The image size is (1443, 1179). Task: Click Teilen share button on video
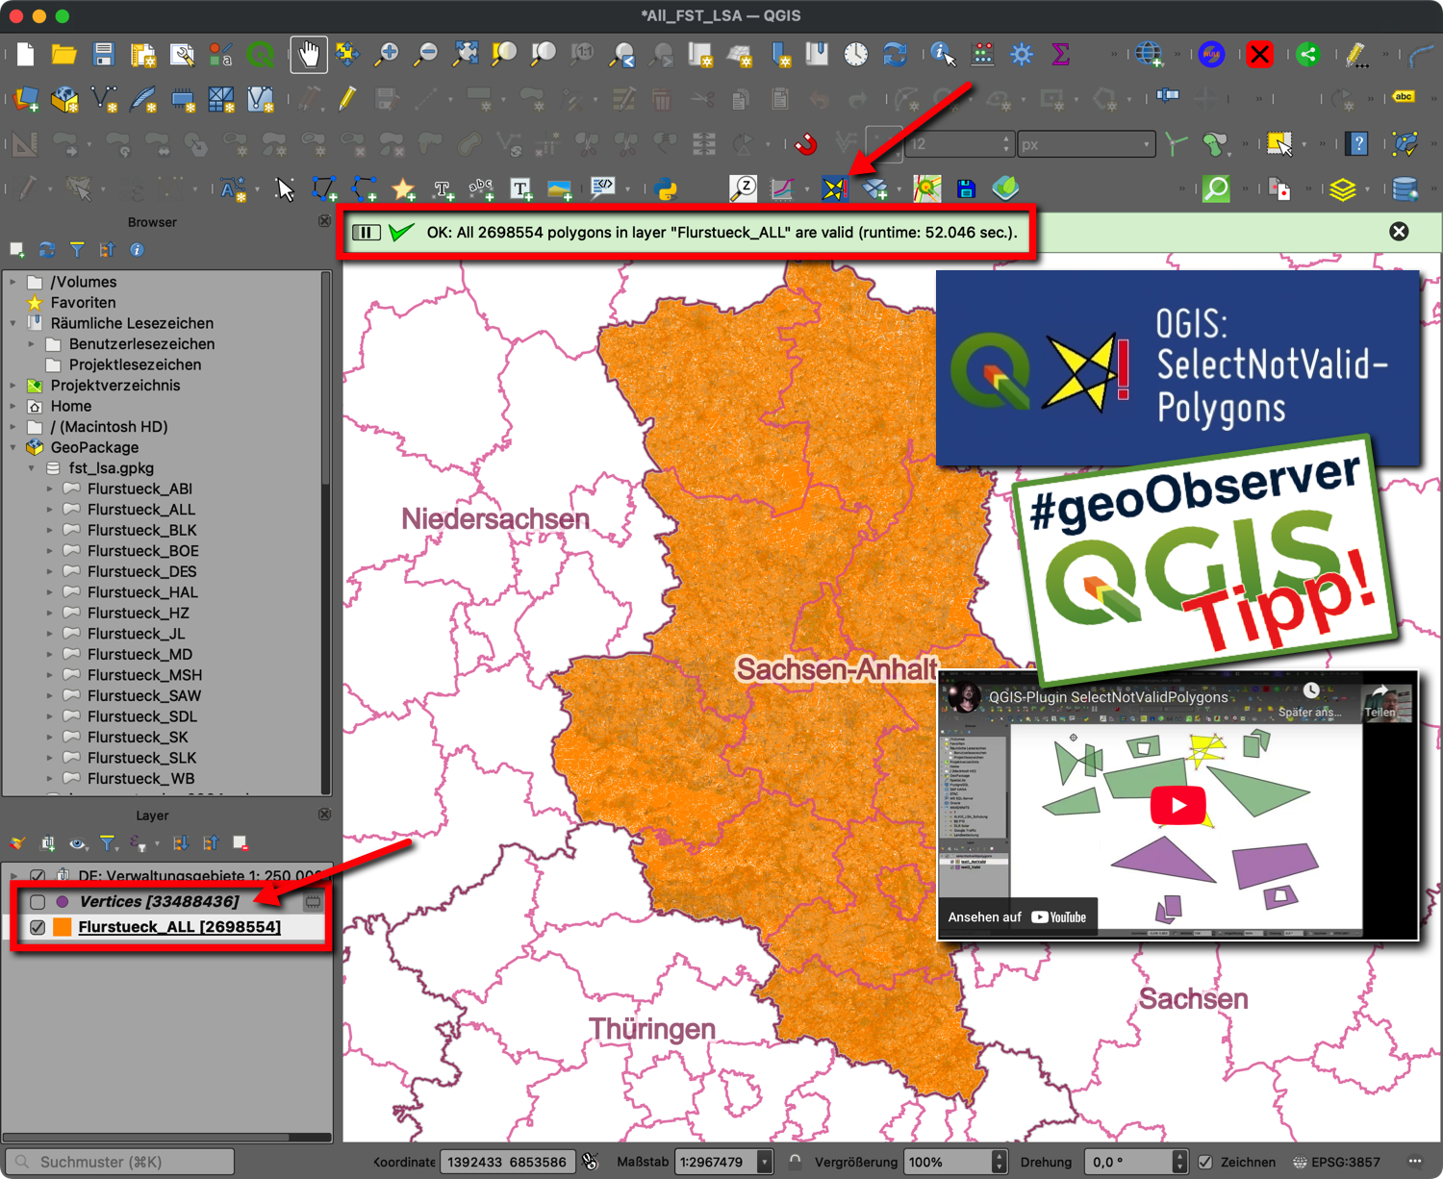click(x=1380, y=701)
